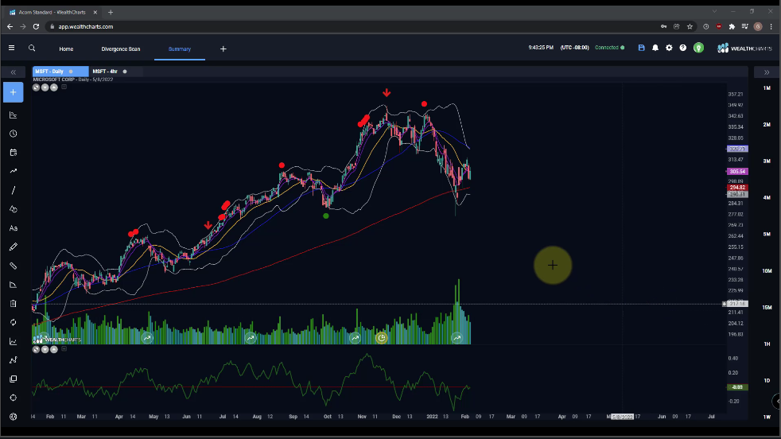Open the gear settings icon in header
Image resolution: width=781 pixels, height=439 pixels.
669,48
